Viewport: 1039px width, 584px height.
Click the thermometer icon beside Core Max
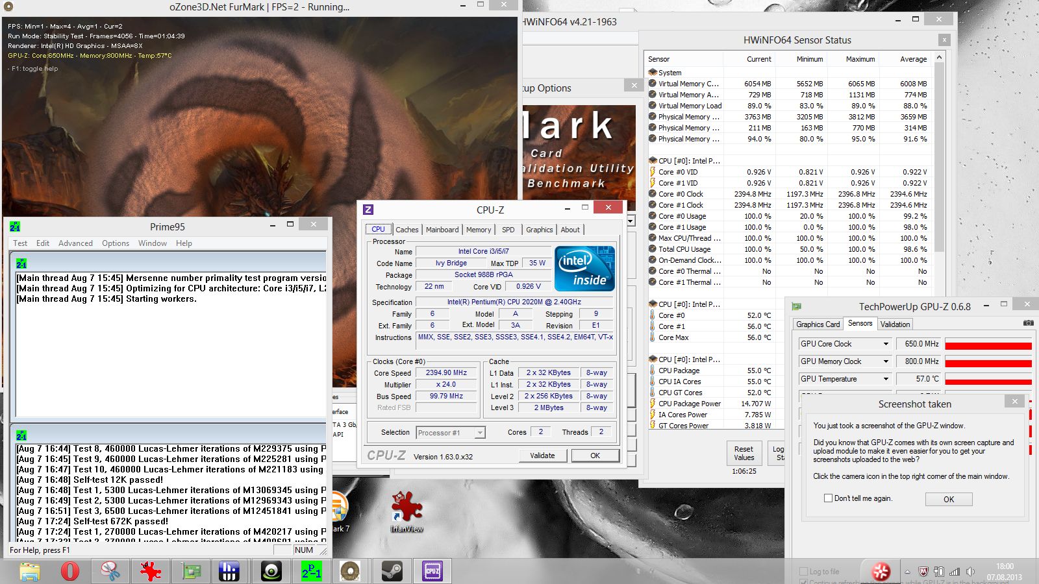pos(653,337)
